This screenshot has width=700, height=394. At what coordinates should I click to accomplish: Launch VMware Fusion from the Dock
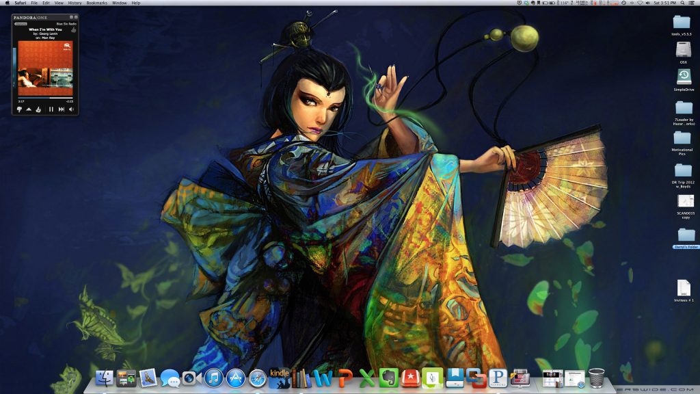pyautogui.click(x=476, y=378)
